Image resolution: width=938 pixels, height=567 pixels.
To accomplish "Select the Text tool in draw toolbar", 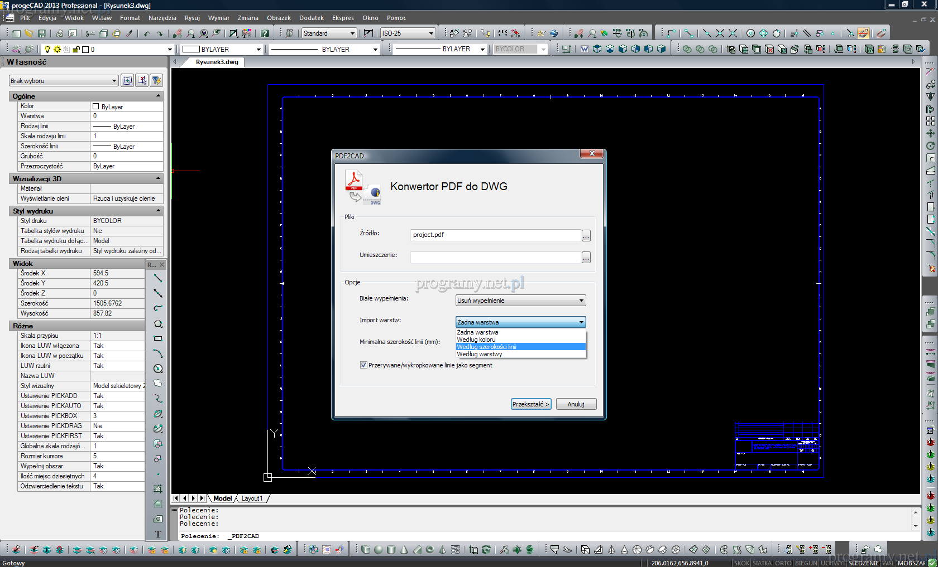I will (158, 534).
